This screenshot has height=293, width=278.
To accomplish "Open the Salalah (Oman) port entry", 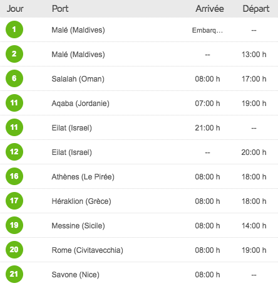I will point(78,79).
